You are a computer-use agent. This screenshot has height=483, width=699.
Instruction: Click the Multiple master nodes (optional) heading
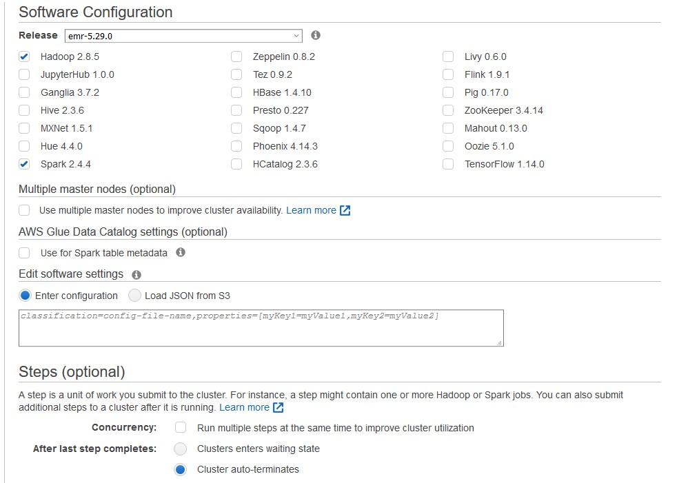point(97,189)
